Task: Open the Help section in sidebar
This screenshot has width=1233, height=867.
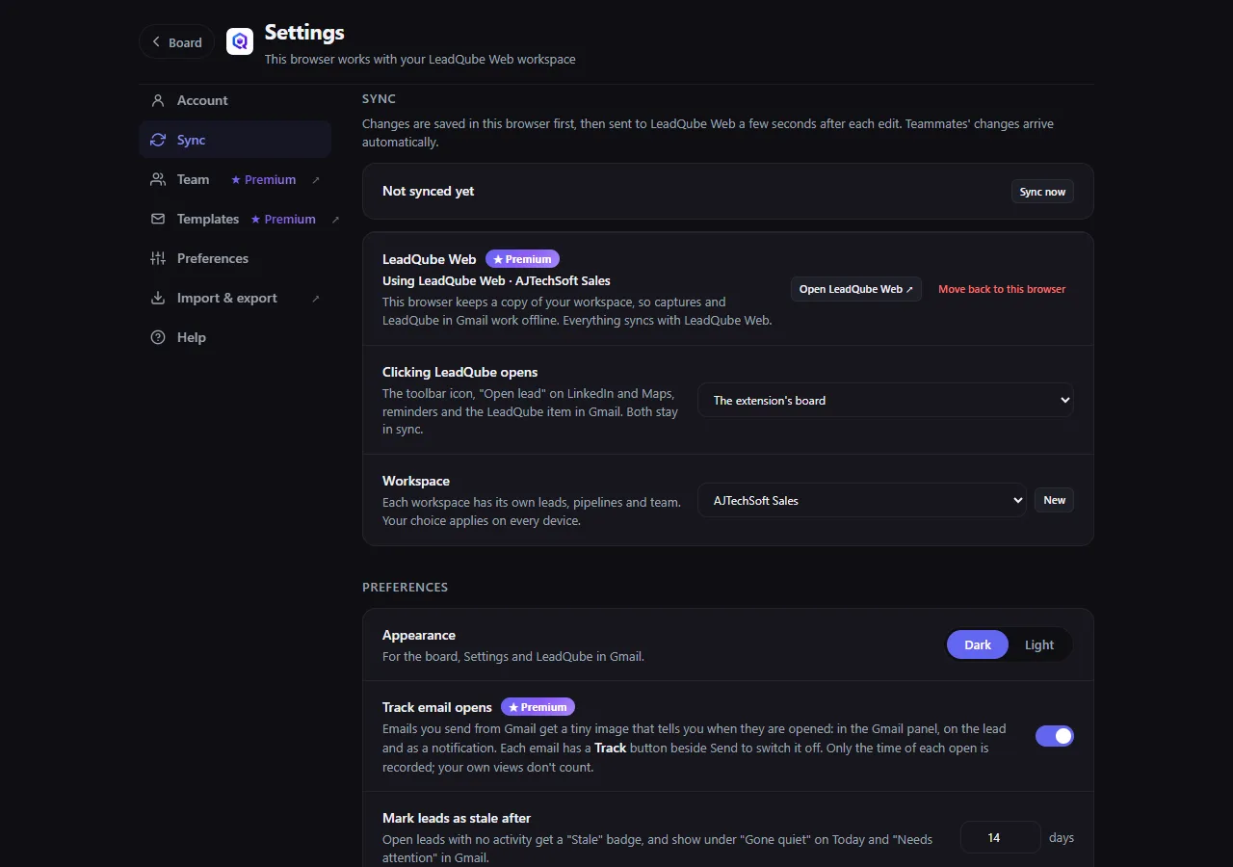Action: (235, 337)
